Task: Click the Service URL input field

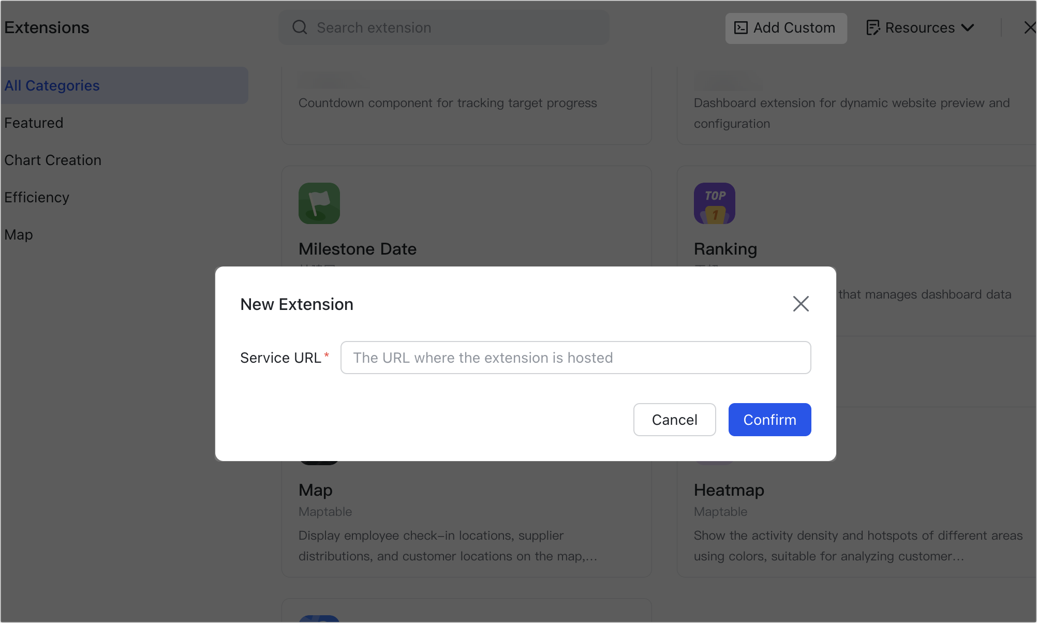Action: pyautogui.click(x=575, y=357)
